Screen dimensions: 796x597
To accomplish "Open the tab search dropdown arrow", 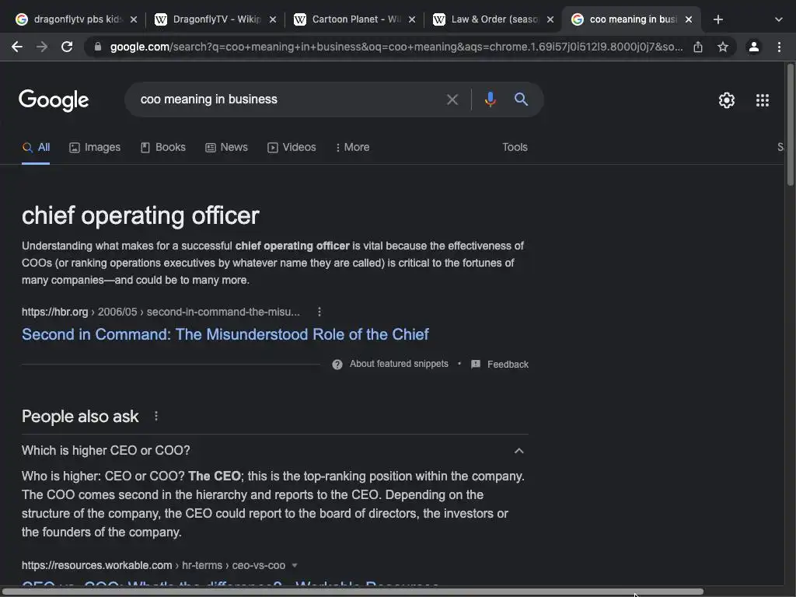I will tap(779, 19).
